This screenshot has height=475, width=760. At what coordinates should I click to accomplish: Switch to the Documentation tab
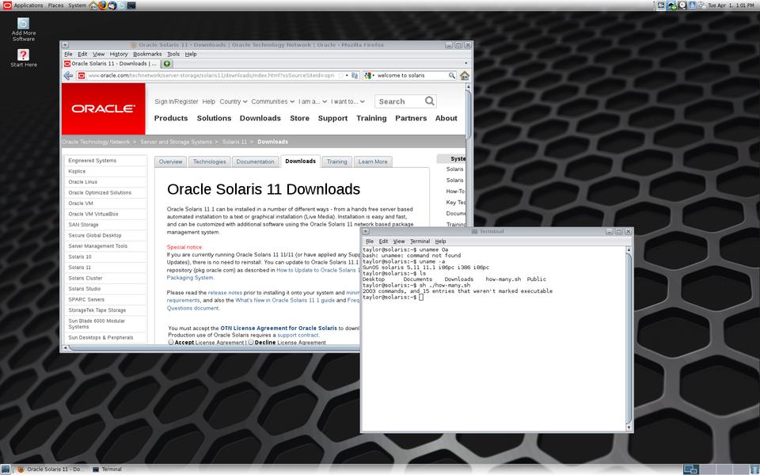(255, 161)
